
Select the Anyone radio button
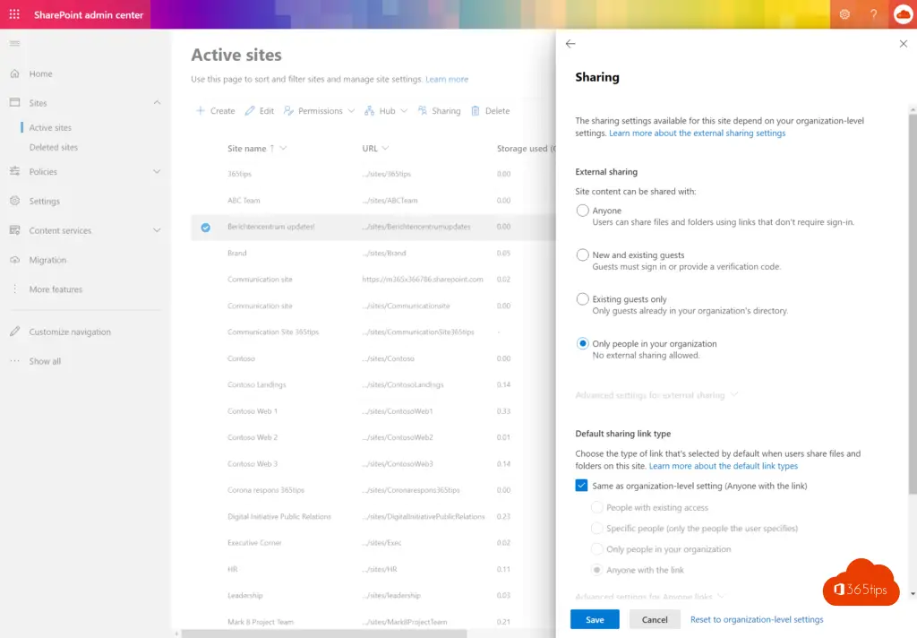(583, 211)
